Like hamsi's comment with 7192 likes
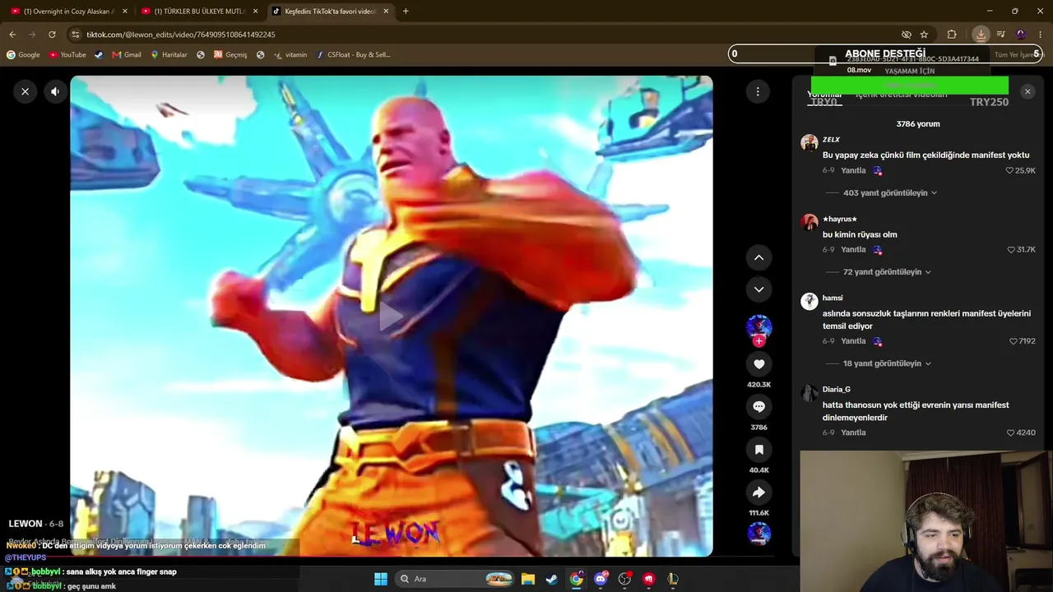 tap(1014, 341)
